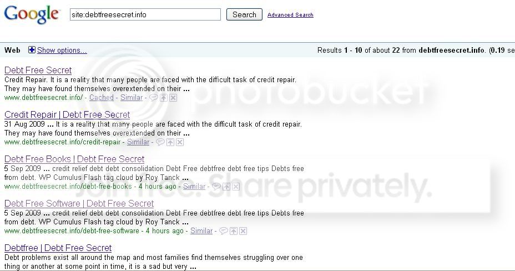The width and height of the screenshot is (515, 271).
Task: Open Debt Free Books | Debt Free Secret result
Action: click(x=74, y=159)
